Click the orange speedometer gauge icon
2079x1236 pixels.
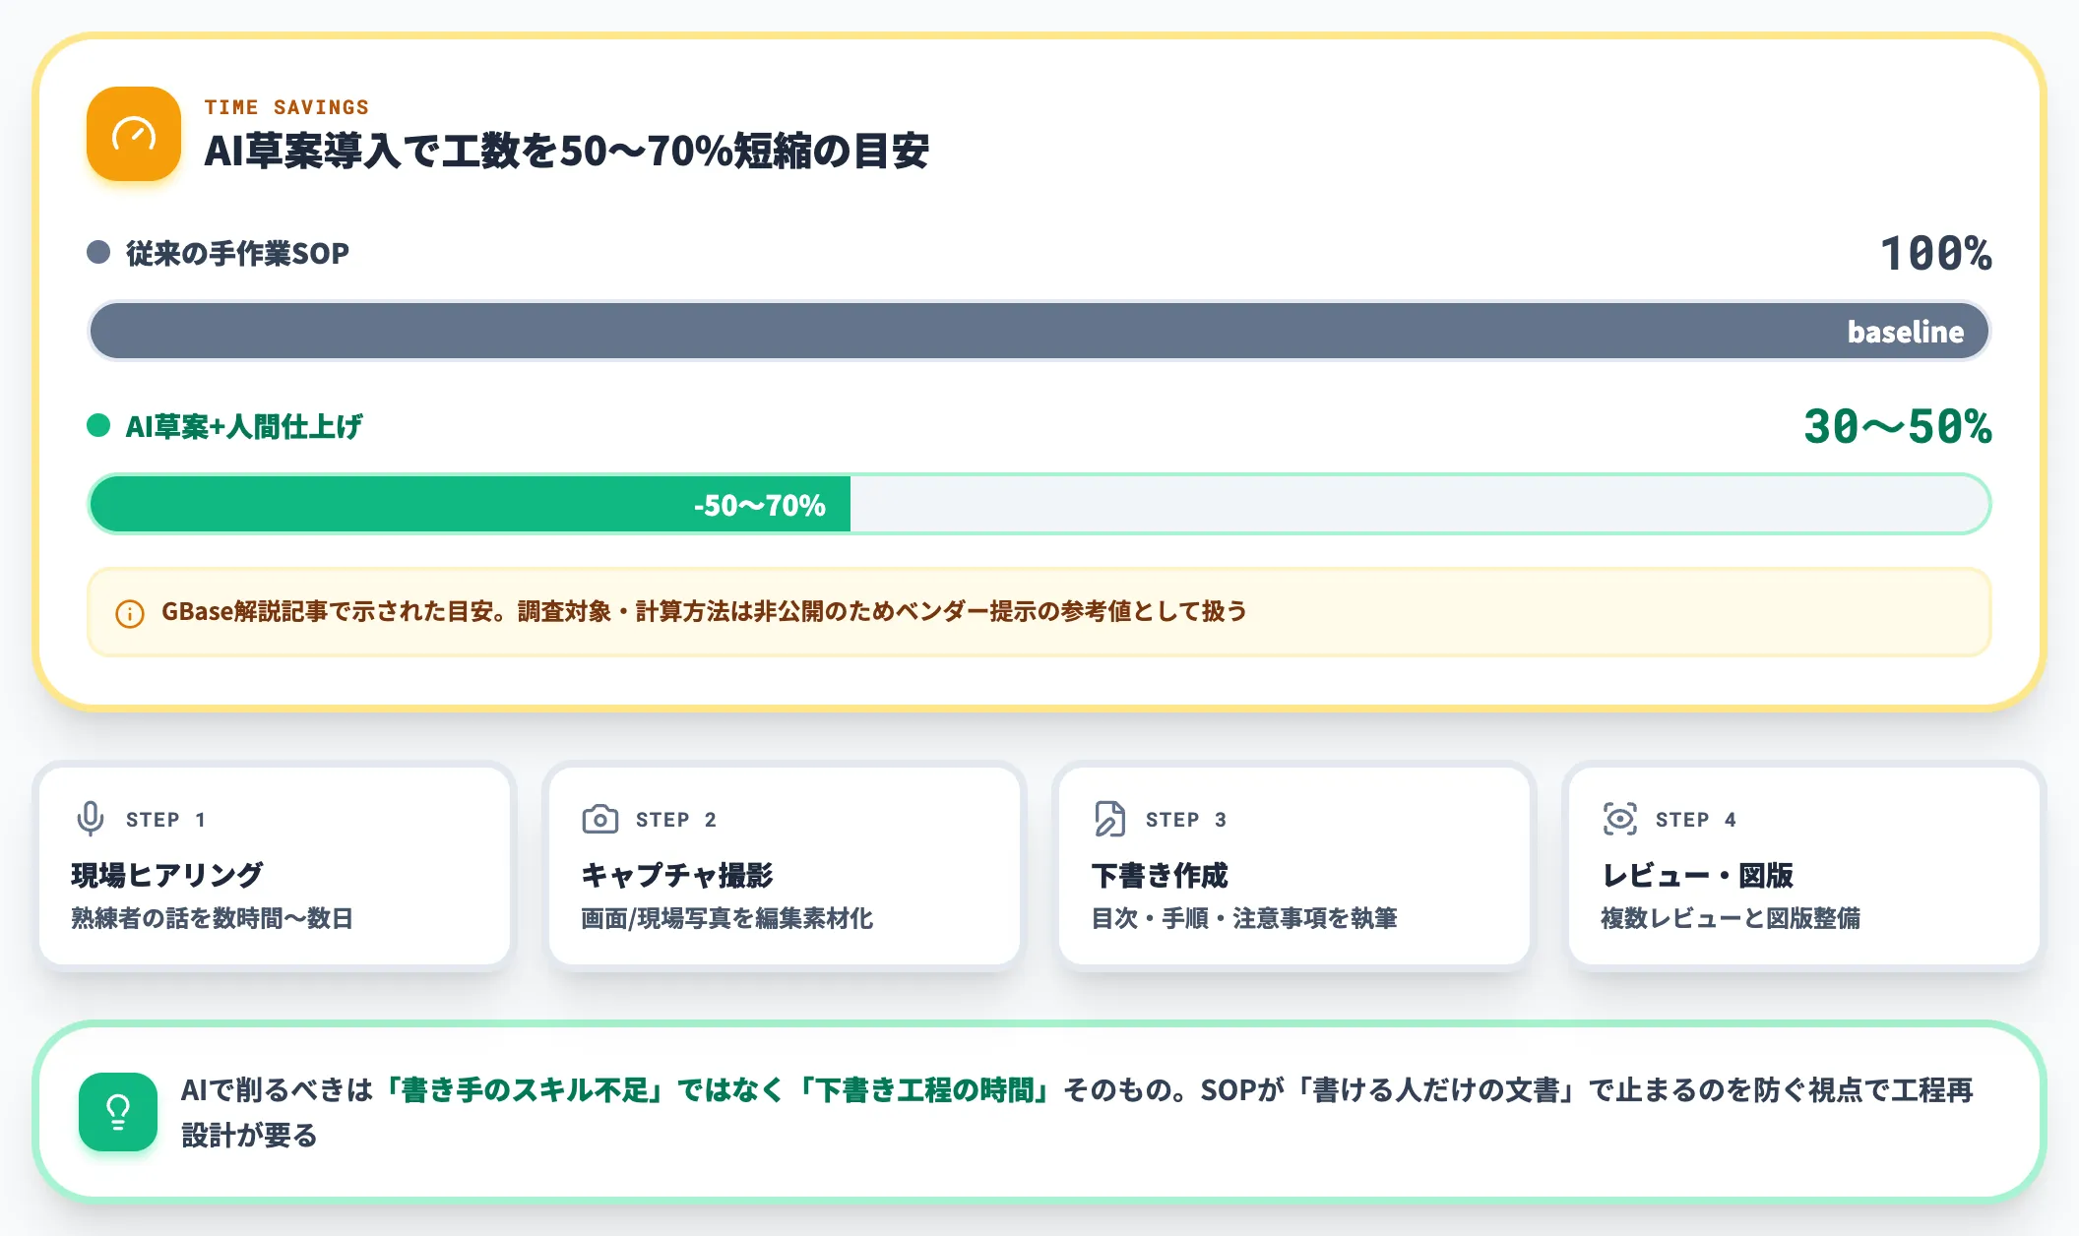click(134, 134)
